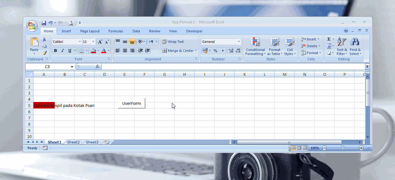Viewport: 395px width, 180px height.
Task: Open the Developer tab
Action: coord(194,31)
